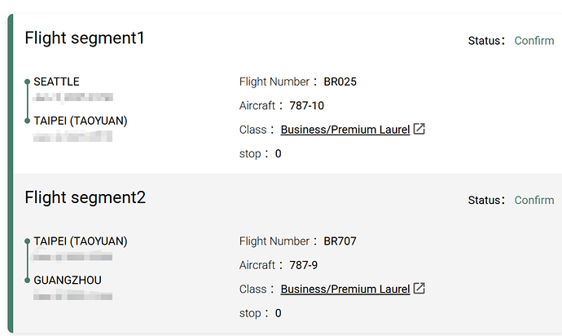Click the SEATTLE departure city
The image size is (562, 336).
(x=56, y=82)
